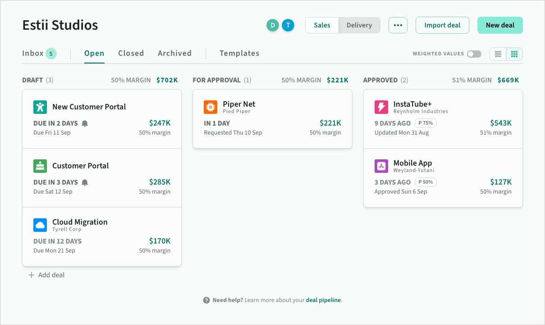This screenshot has width=545, height=325.
Task: Click the bell icon beside Due in 3 days
Action: [85, 182]
